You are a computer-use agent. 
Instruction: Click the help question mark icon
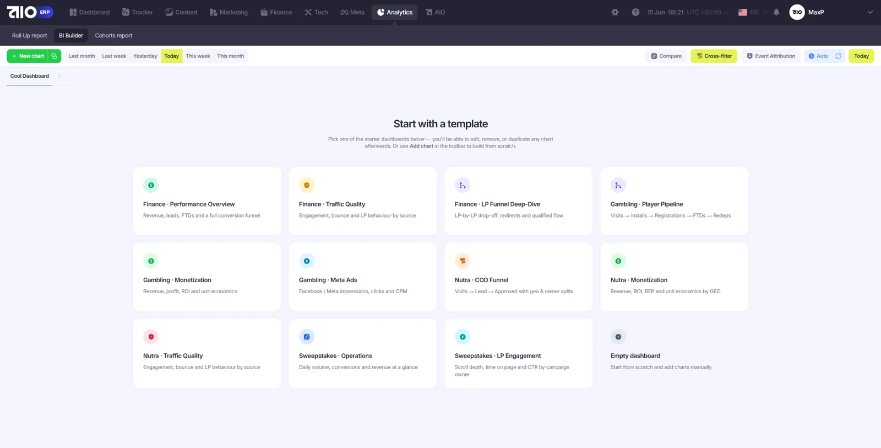click(635, 12)
